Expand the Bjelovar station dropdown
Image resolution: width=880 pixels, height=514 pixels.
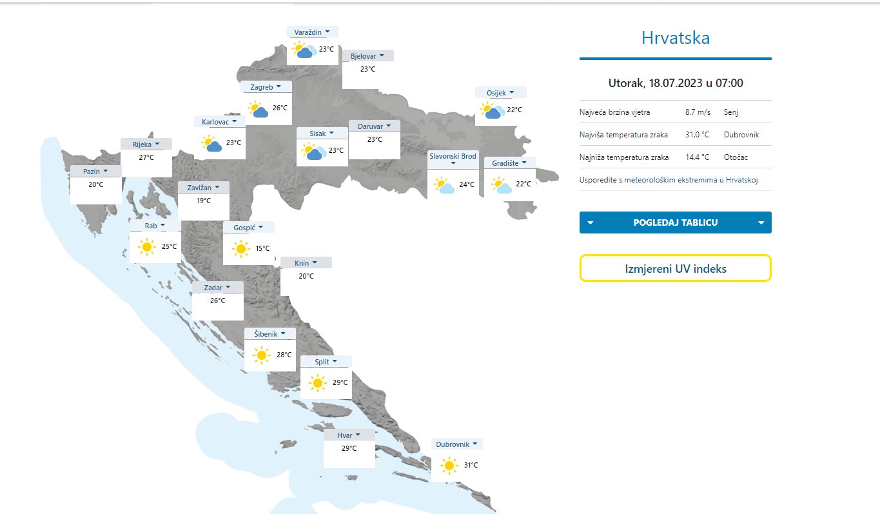367,56
